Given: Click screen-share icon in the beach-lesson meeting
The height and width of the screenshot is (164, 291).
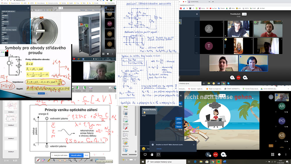Looking at the screenshot, I should (145, 154).
